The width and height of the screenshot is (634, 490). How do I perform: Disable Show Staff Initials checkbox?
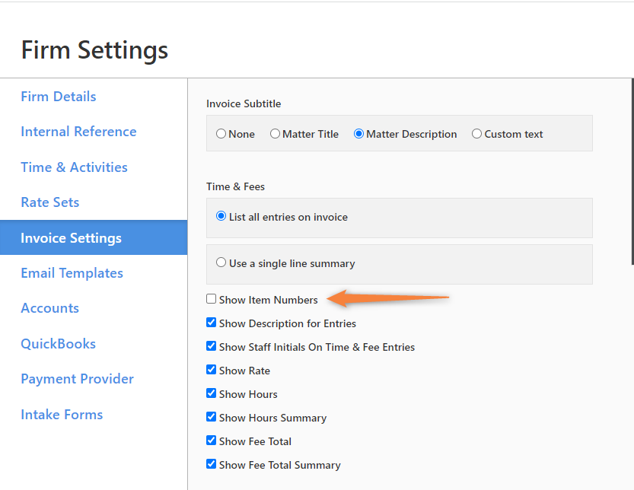point(212,346)
